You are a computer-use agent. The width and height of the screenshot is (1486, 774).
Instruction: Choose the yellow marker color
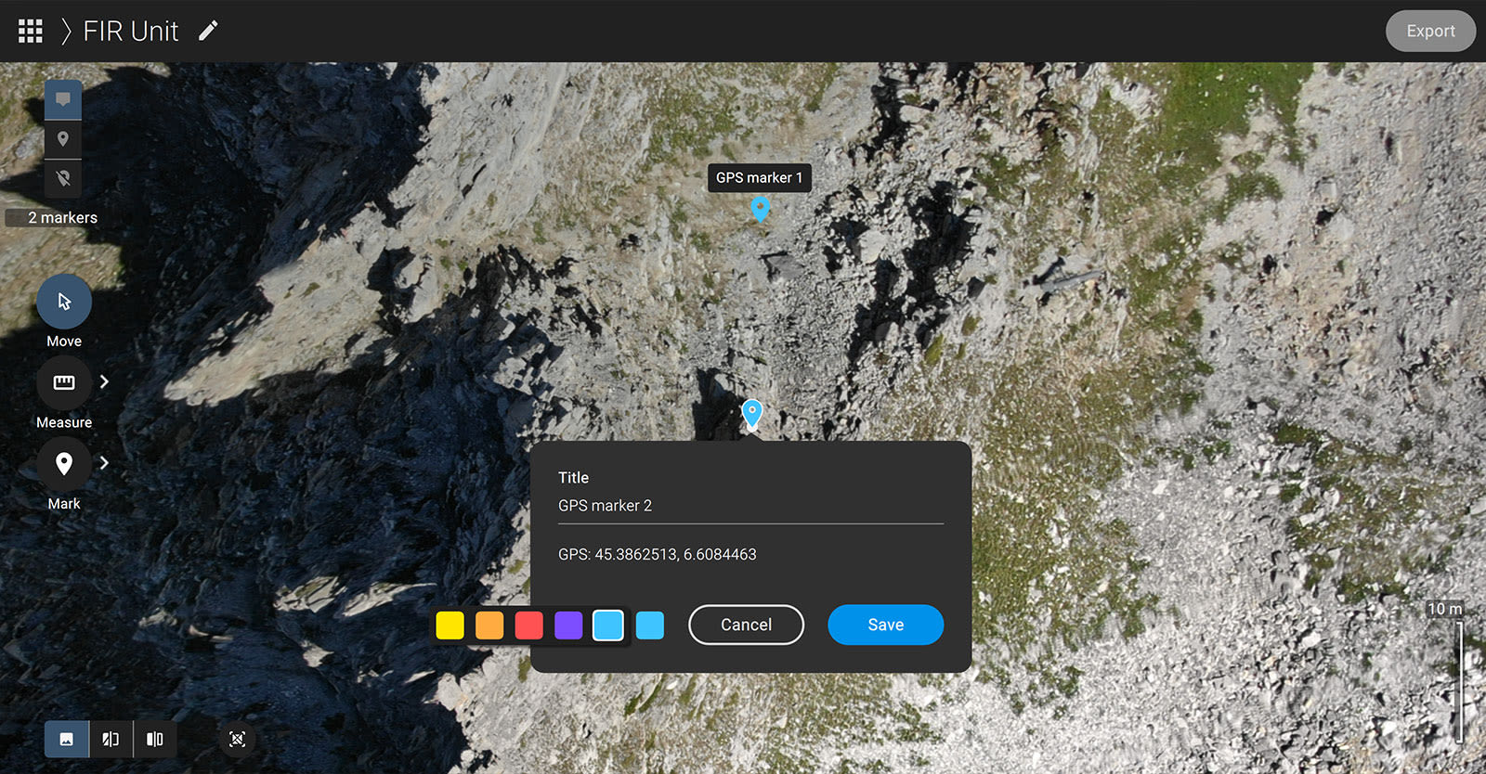[450, 625]
